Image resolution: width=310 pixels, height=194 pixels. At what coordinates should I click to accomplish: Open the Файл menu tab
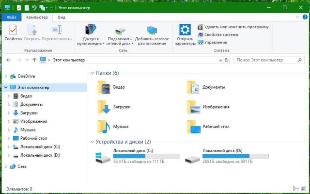click(x=11, y=17)
